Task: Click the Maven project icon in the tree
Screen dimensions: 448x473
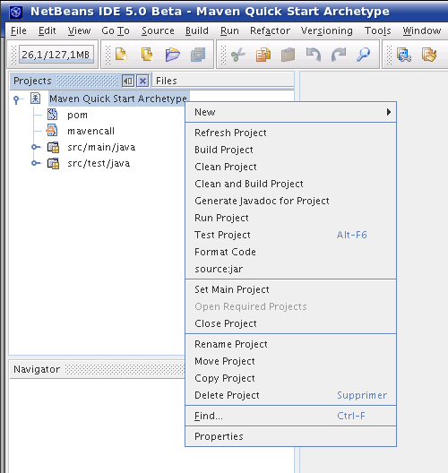Action: pyautogui.click(x=35, y=99)
